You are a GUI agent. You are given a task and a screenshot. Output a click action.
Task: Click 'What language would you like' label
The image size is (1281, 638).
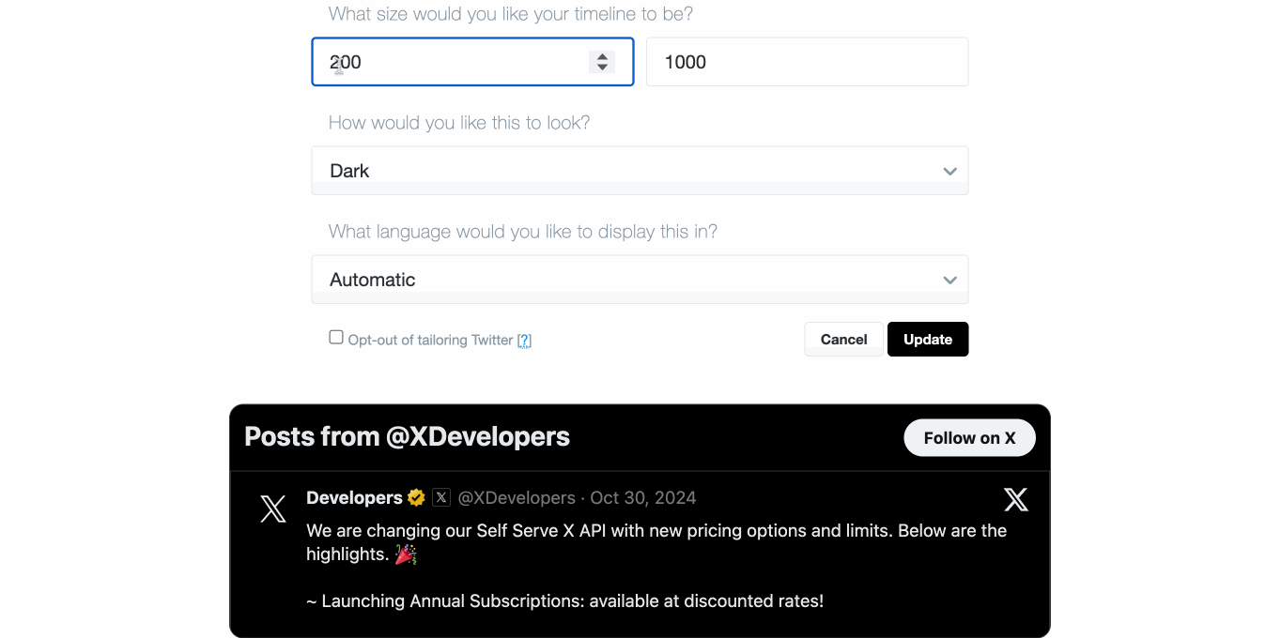[x=523, y=232]
